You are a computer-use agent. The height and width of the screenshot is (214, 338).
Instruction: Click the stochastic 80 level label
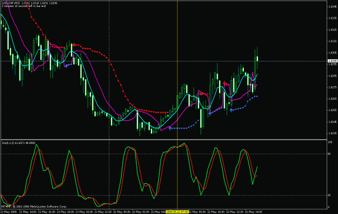(x=329, y=154)
